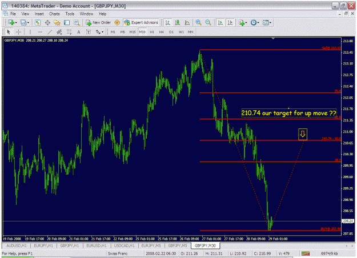The width and height of the screenshot is (357, 258).
Task: Select the Crosshair tool
Action: [x=19, y=32]
